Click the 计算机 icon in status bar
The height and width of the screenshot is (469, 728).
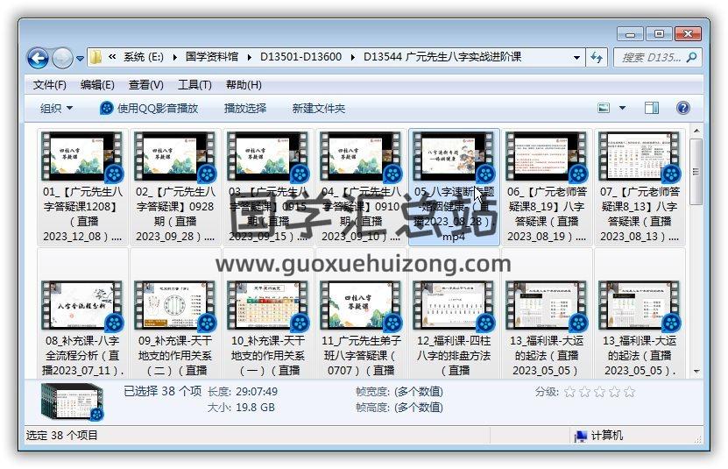[x=580, y=436]
